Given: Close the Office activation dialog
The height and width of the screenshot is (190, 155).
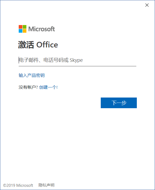Looking at the screenshot, I should point(147,5).
